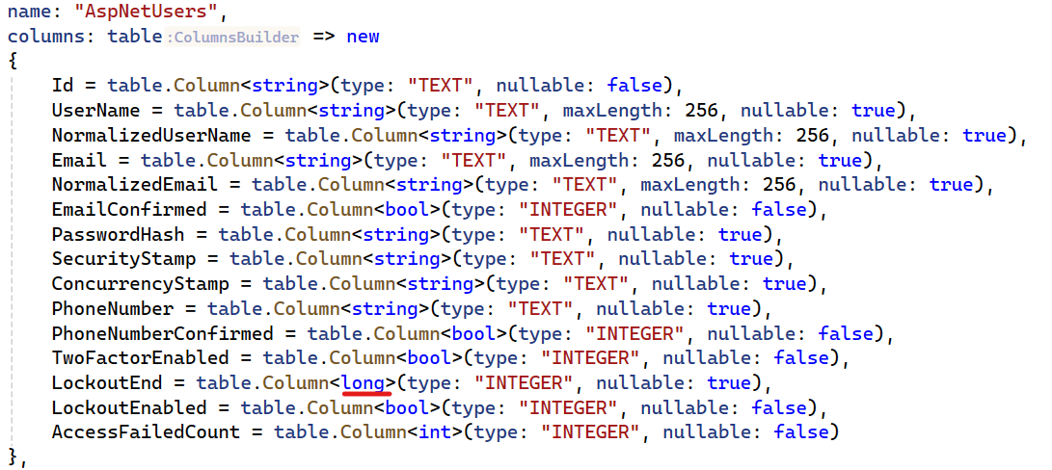Click the "INTEGER" string on PhoneNumberConfirmed line
1052x470 pixels.
coord(634,334)
